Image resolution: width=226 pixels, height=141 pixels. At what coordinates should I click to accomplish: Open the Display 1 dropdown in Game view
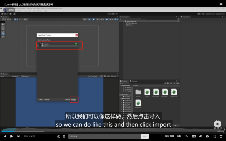tap(16, 76)
